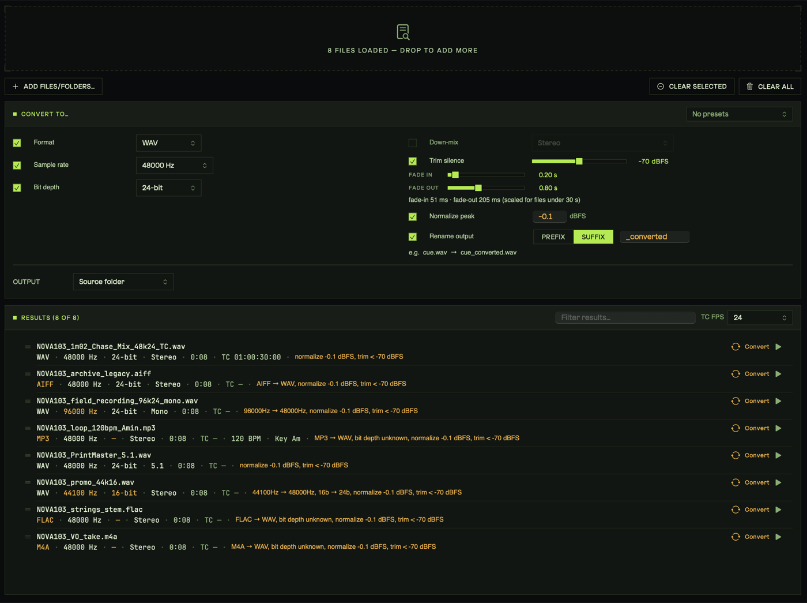This screenshot has height=603, width=807.
Task: Convert NOVA103_promo_44k16.wav
Action: coord(757,482)
